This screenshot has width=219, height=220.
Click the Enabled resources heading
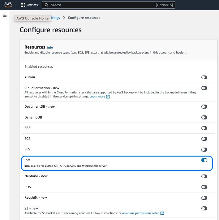(39, 67)
